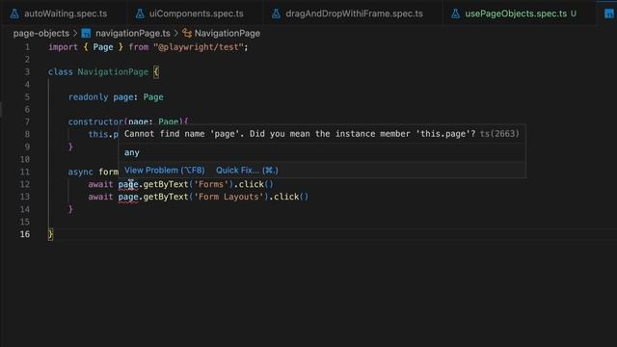Click line number 12 in gutter
This screenshot has height=347, width=617.
coord(25,184)
